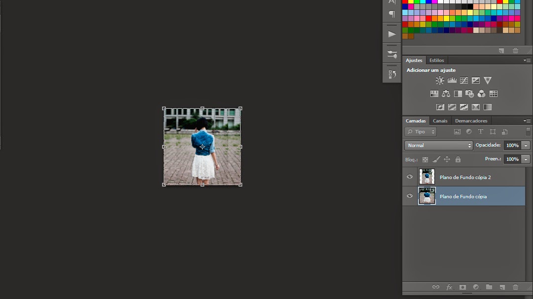
Task: Toggle the layer filtering on/off switch
Action: click(528, 131)
